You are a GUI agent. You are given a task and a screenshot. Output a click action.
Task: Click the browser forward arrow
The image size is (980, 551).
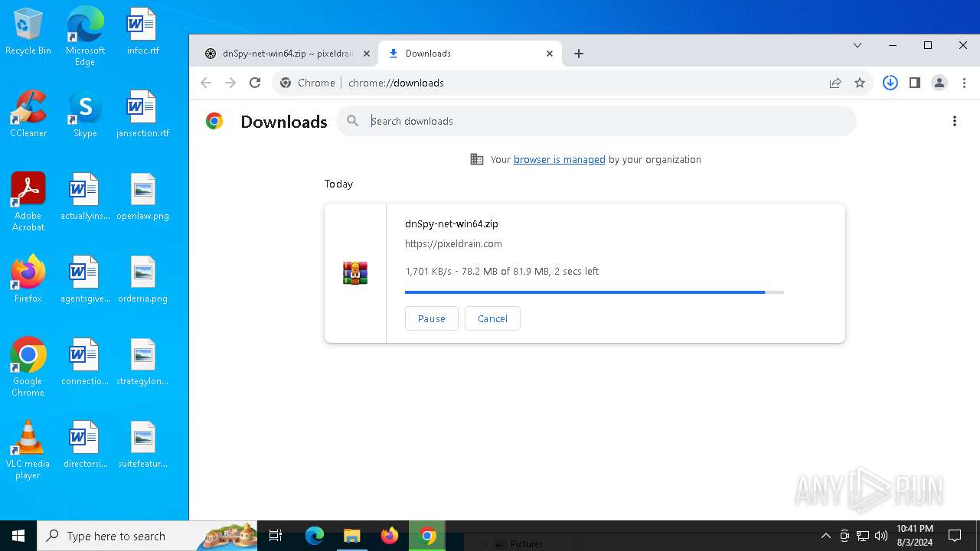230,83
